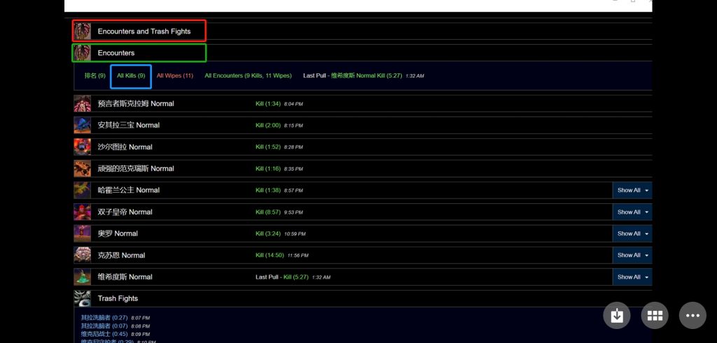Expand Show All dropdown for 维希度斯
717x343 pixels.
click(x=632, y=277)
